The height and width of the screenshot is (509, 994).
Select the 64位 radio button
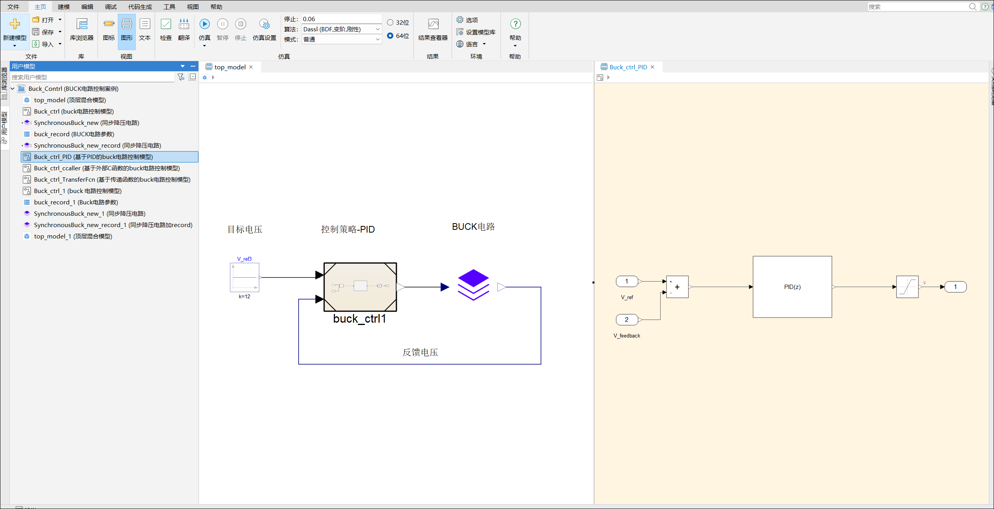coord(390,36)
